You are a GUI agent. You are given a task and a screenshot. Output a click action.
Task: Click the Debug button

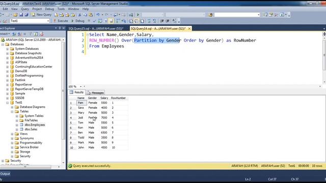[x=77, y=21]
